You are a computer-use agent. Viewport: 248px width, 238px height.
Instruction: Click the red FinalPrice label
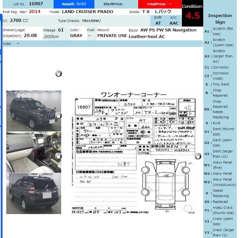[x=160, y=4]
